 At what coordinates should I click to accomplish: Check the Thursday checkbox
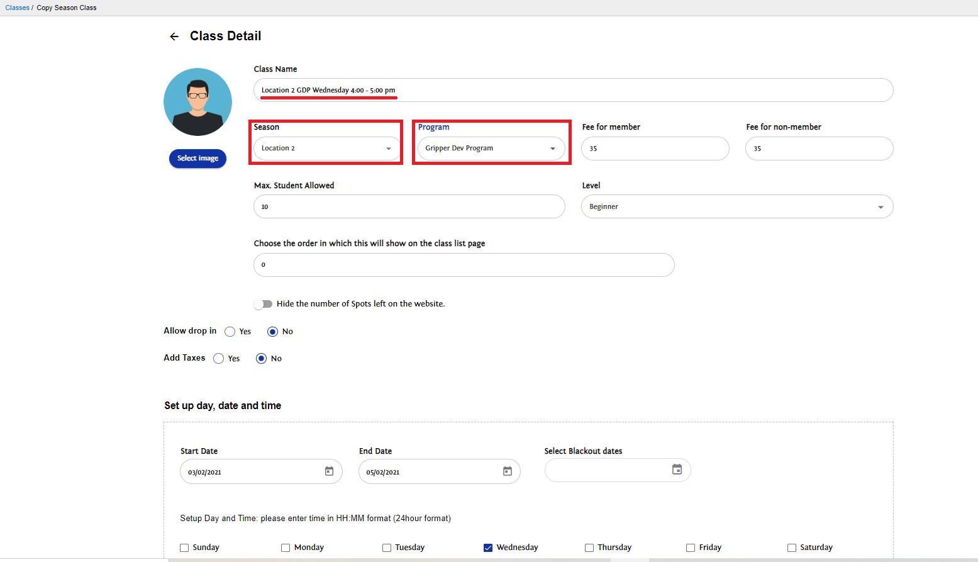(589, 548)
